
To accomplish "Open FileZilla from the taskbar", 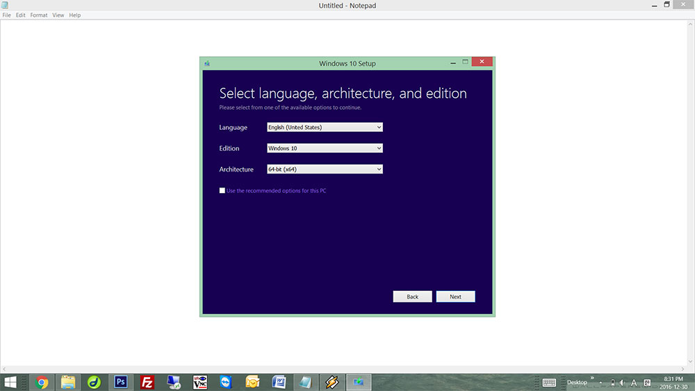I will click(x=147, y=382).
